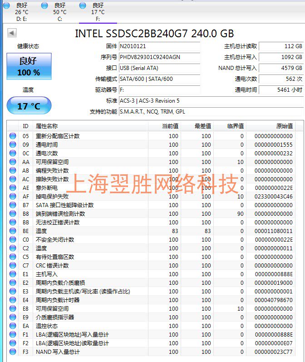Click the status icon for attribute 09

(13, 144)
